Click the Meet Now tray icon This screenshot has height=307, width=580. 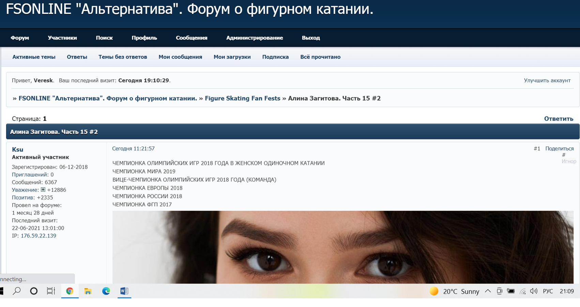click(499, 291)
